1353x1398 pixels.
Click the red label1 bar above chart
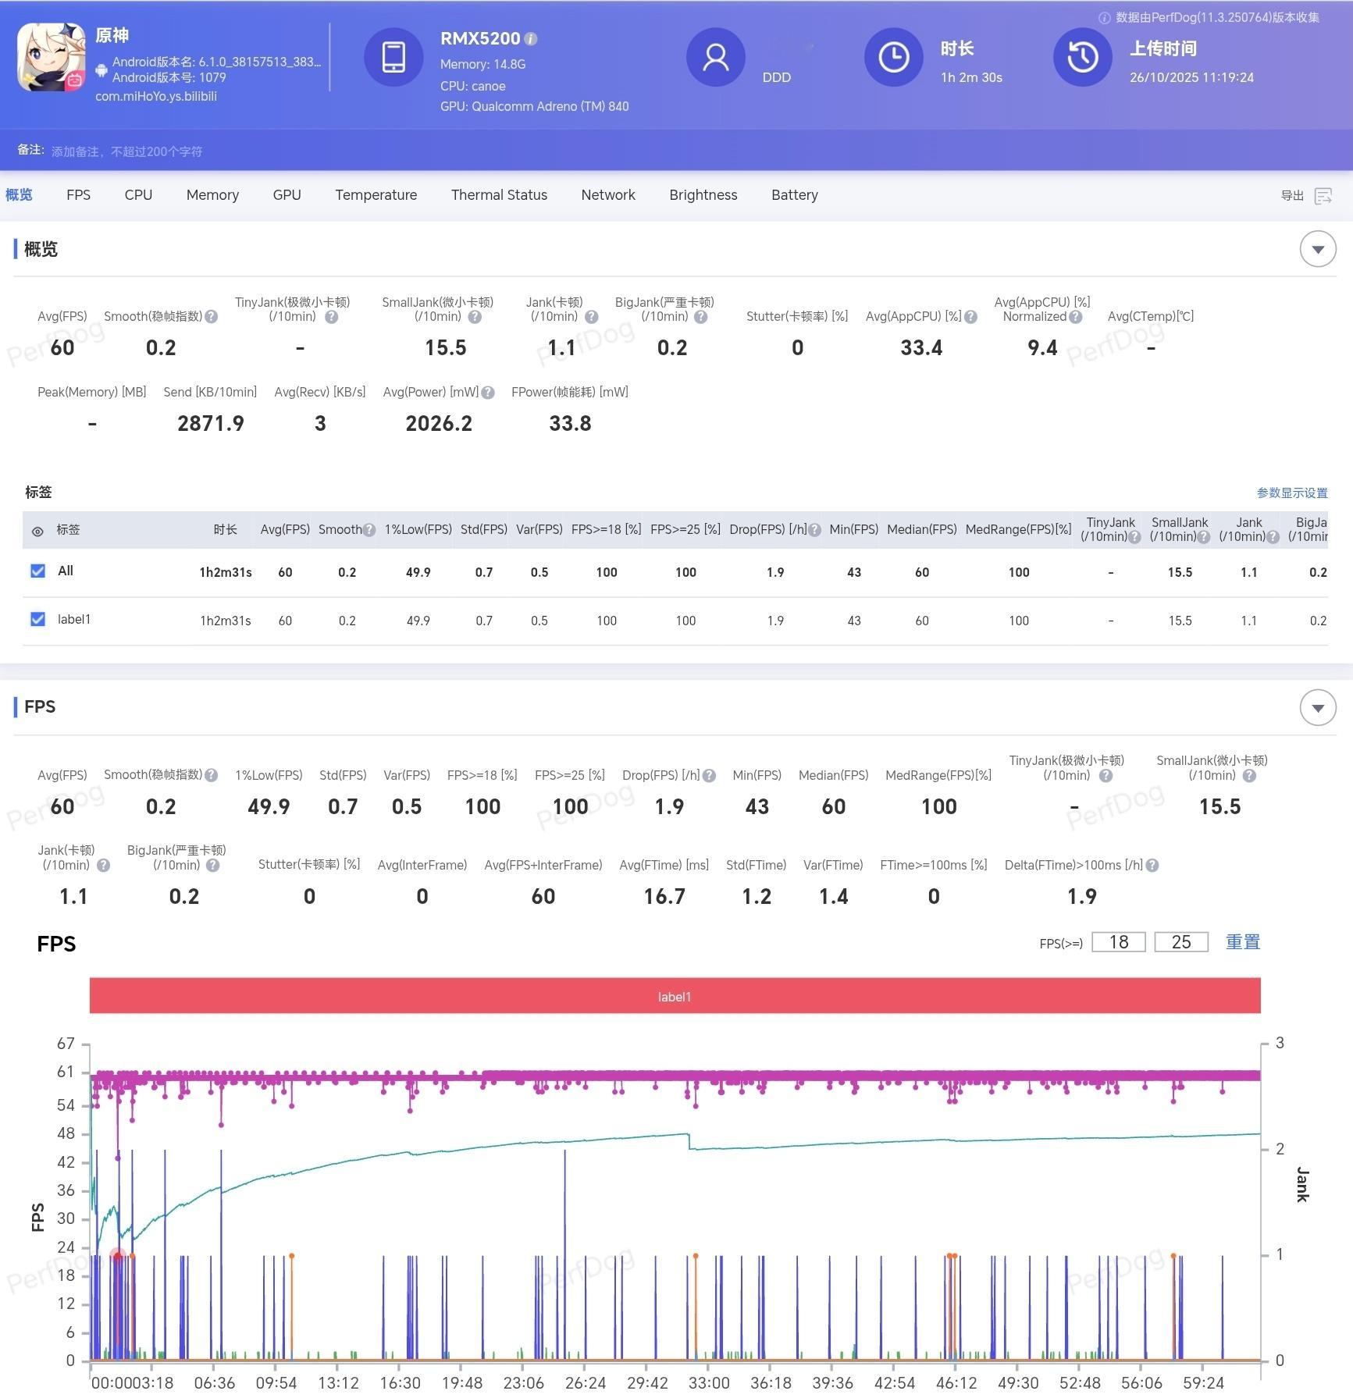click(675, 997)
